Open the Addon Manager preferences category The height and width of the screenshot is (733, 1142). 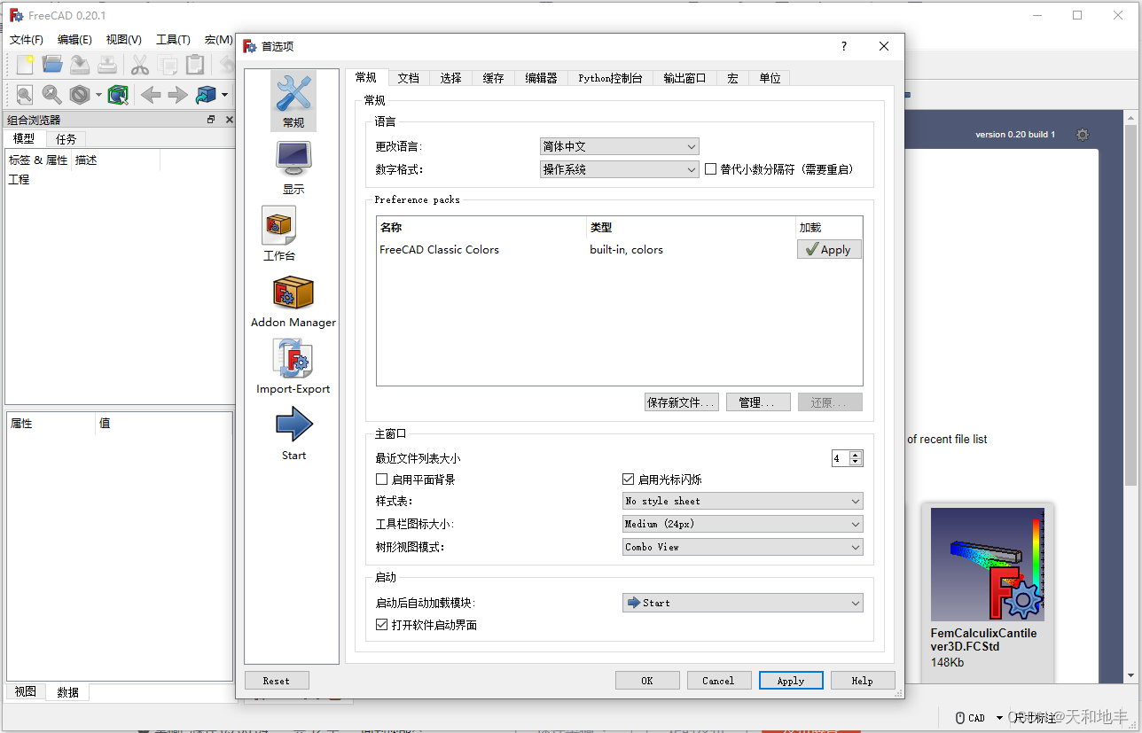[293, 301]
